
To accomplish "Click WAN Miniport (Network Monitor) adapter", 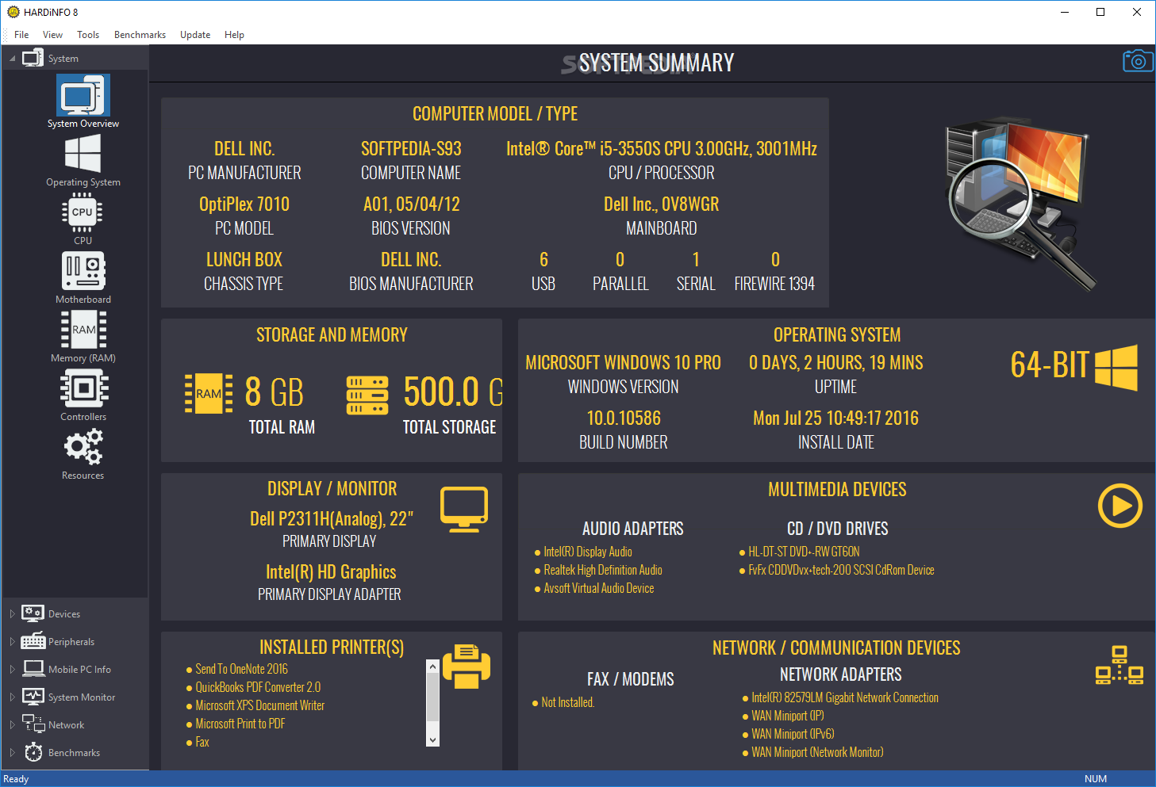I will pyautogui.click(x=817, y=752).
